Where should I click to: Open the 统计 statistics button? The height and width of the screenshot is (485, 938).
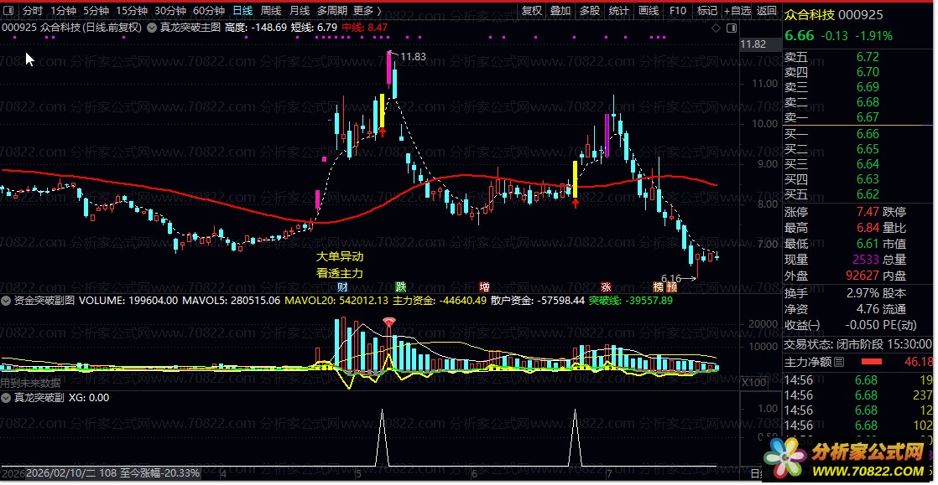click(618, 10)
